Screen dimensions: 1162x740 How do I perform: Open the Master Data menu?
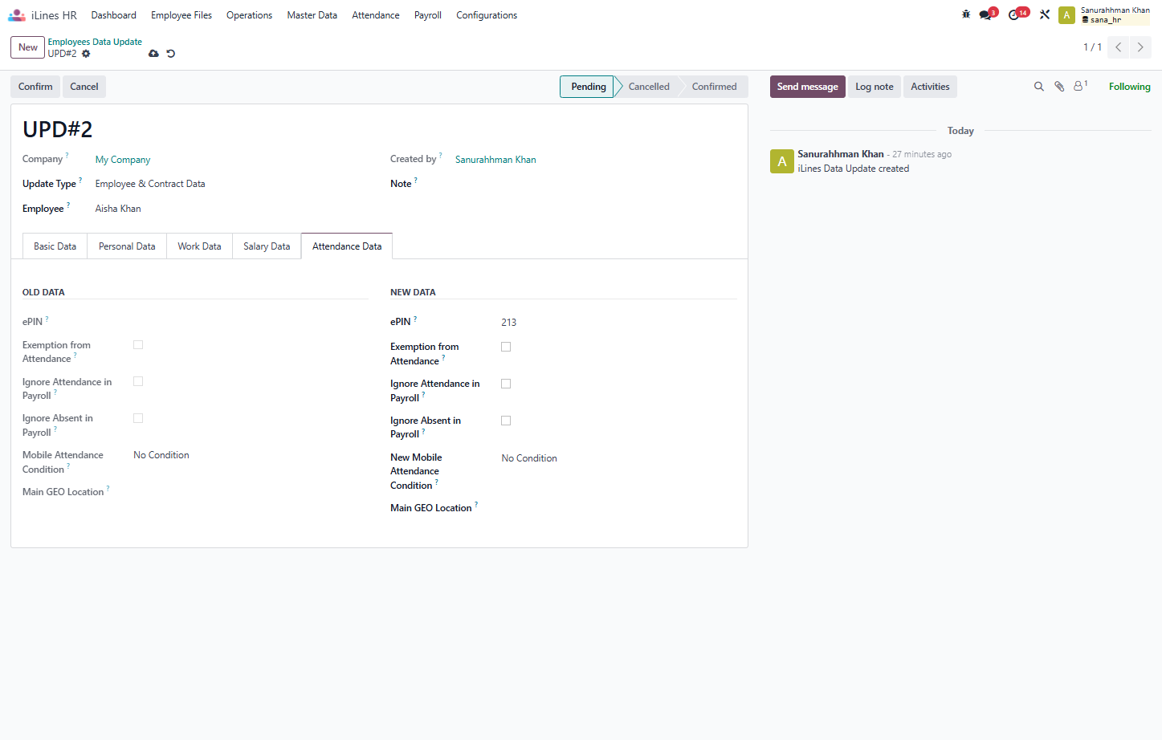point(312,15)
